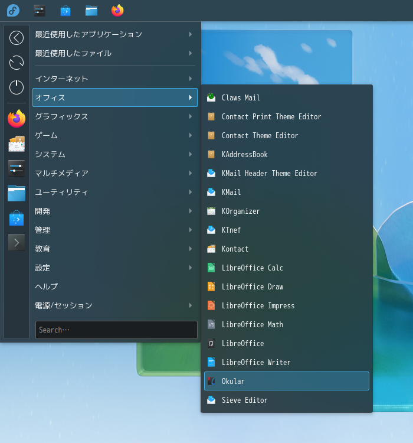
Task: Open Firefox from the favorites sidebar
Action: [17, 119]
